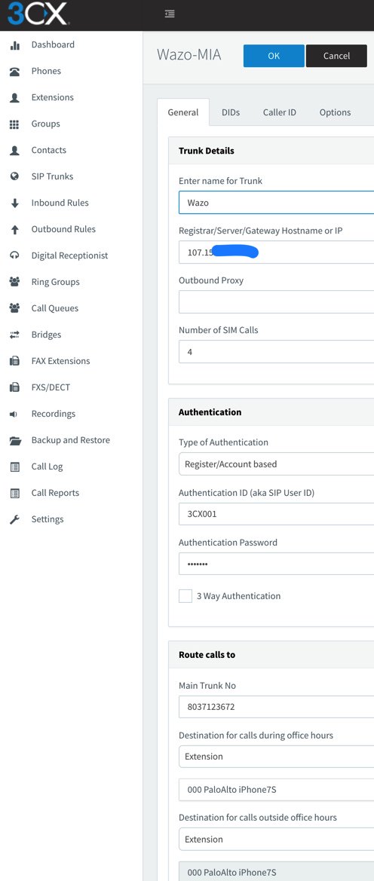Open outside office hours destination type dropdown

tap(276, 839)
